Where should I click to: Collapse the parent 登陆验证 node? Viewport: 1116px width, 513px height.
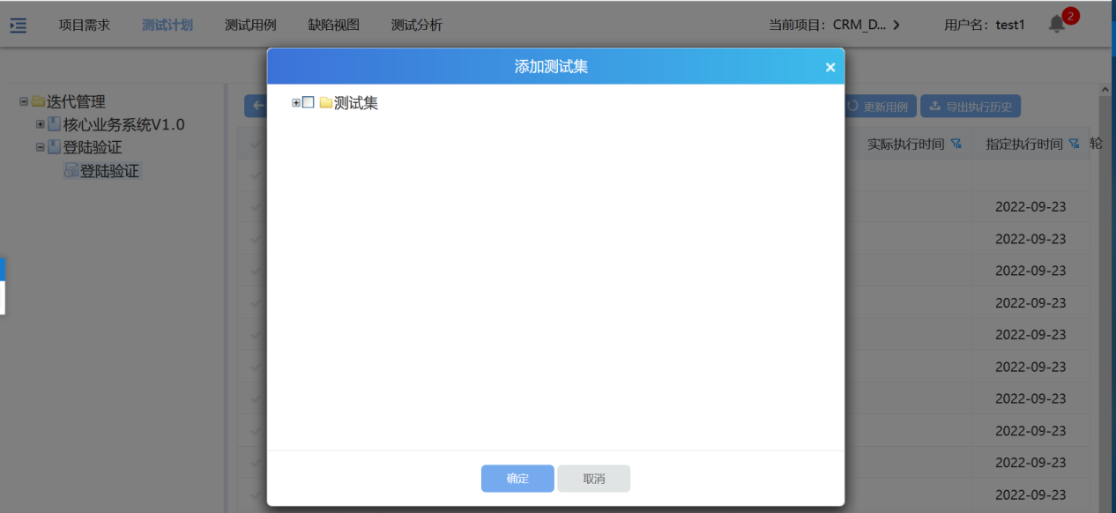pyautogui.click(x=40, y=147)
